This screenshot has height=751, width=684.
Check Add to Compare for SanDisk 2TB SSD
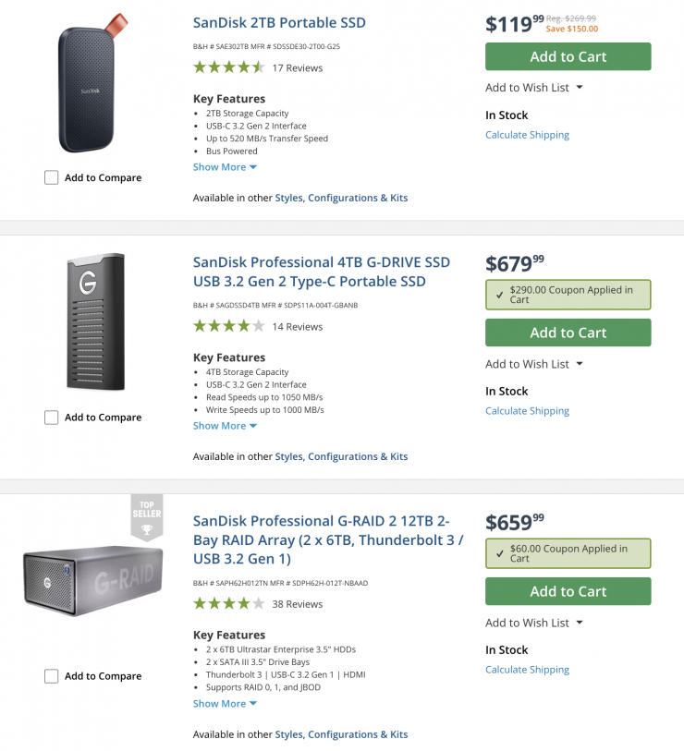point(52,177)
